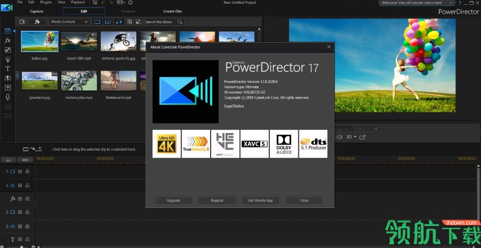481x248 pixels.
Task: Toggle video files filter in library
Action: point(97,22)
